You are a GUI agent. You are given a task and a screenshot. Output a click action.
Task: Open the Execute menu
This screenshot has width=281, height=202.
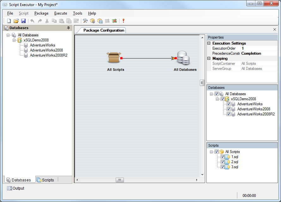click(60, 13)
